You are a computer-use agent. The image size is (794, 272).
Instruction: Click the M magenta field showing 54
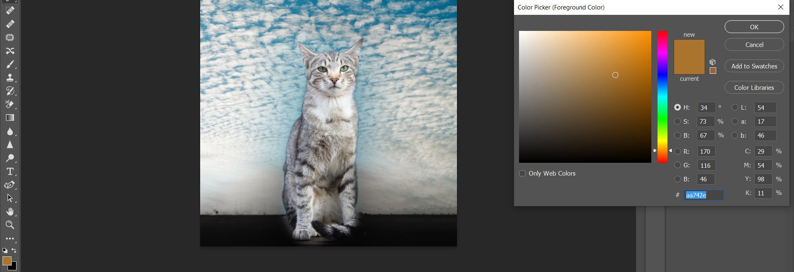pos(763,165)
